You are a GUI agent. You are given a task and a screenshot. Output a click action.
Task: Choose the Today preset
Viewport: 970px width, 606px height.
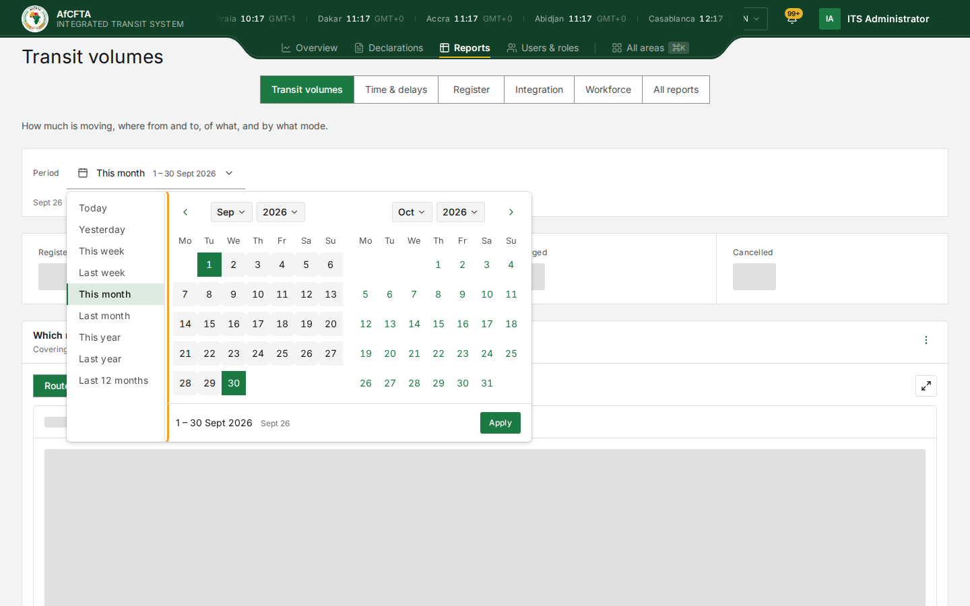pos(116,208)
